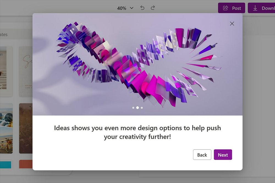
Task: Click the undo arrow icon
Action: (142, 8)
